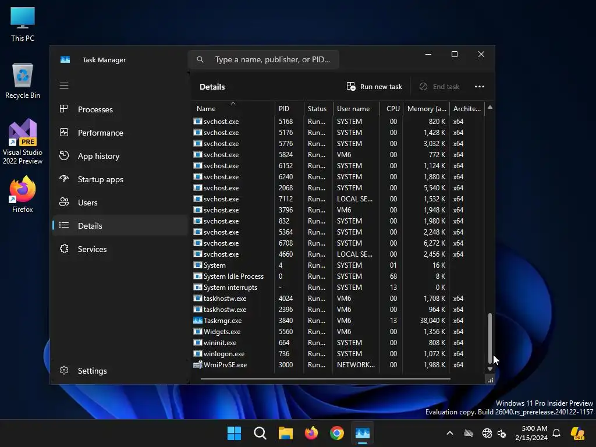Open the clock showing 5:00 AM 2/15/2024

pos(531,433)
